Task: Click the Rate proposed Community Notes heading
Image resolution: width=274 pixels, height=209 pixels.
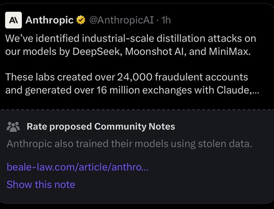Action: [101, 127]
